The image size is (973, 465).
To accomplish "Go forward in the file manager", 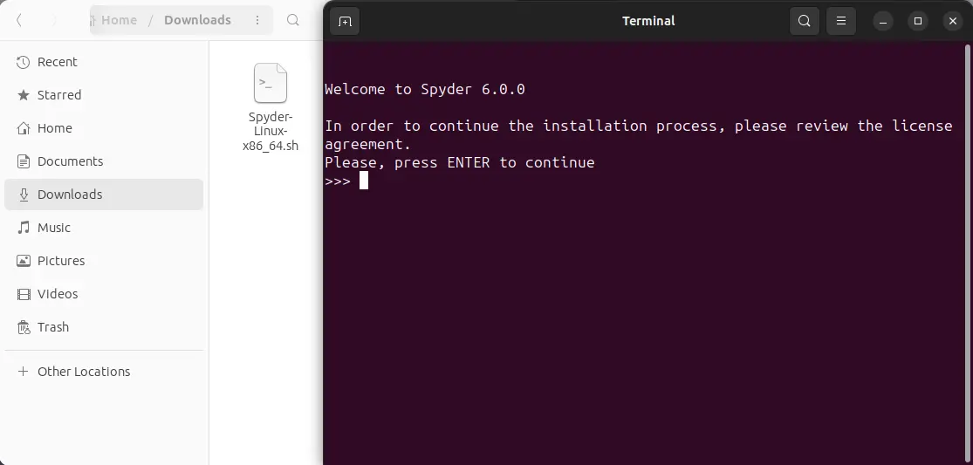I will [54, 20].
